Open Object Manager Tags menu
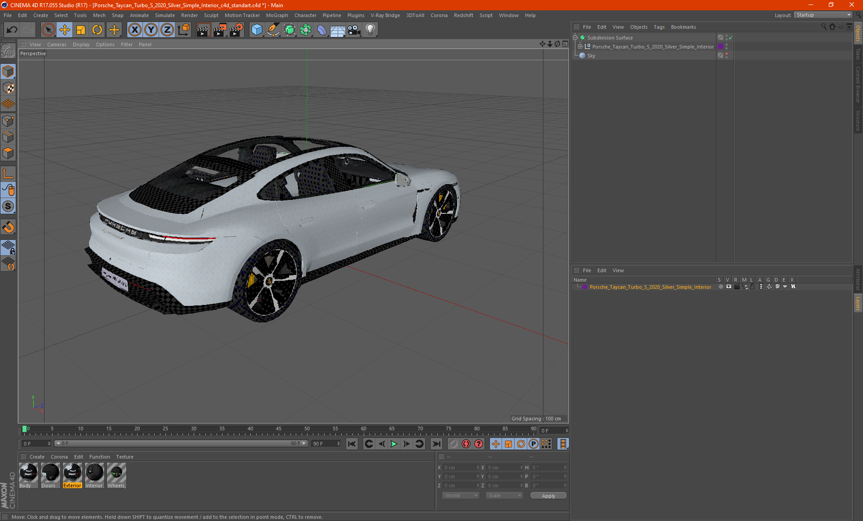 [659, 27]
